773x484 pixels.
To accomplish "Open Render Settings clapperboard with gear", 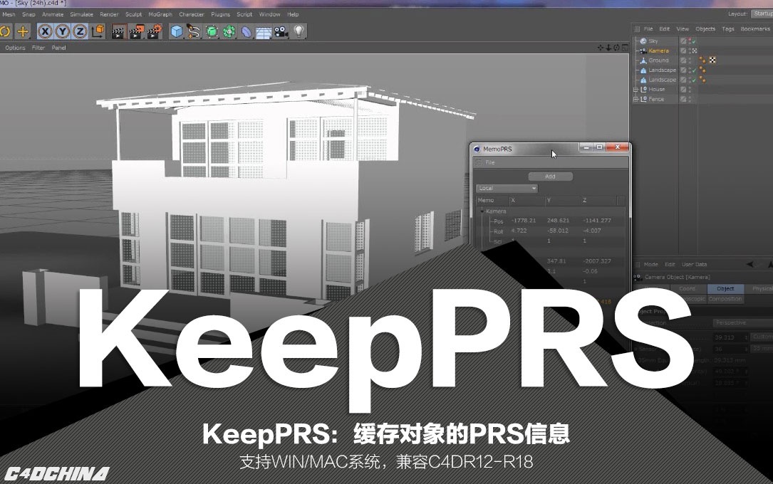I will click(155, 31).
